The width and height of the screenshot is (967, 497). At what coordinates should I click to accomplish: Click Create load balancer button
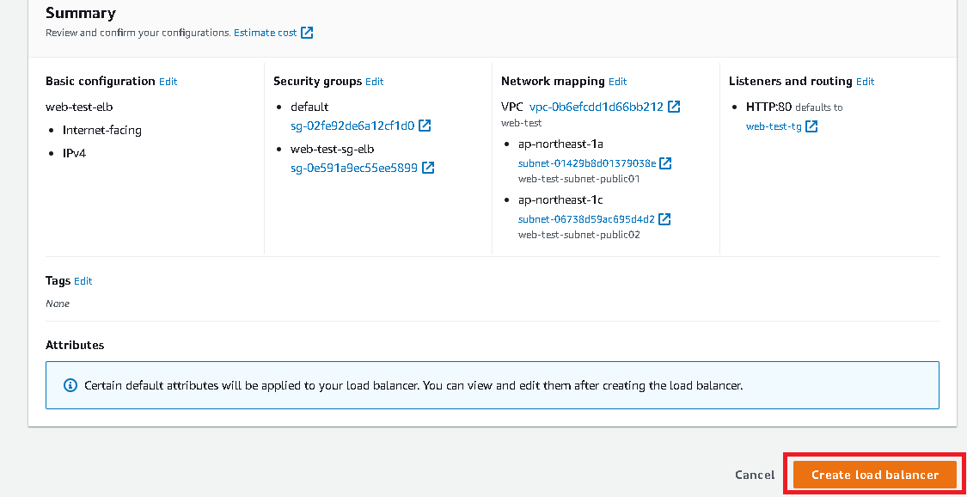[x=875, y=475]
